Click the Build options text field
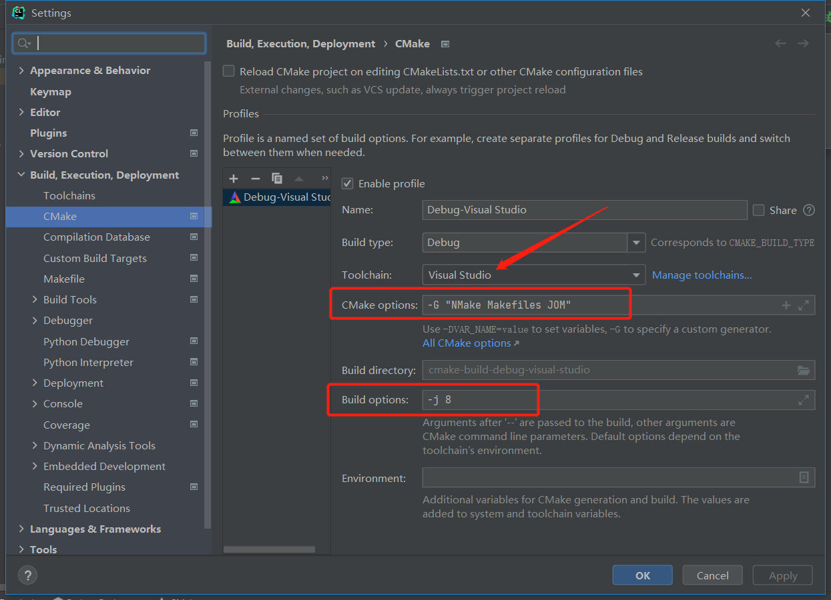Screen dimensions: 831x600 619,400
